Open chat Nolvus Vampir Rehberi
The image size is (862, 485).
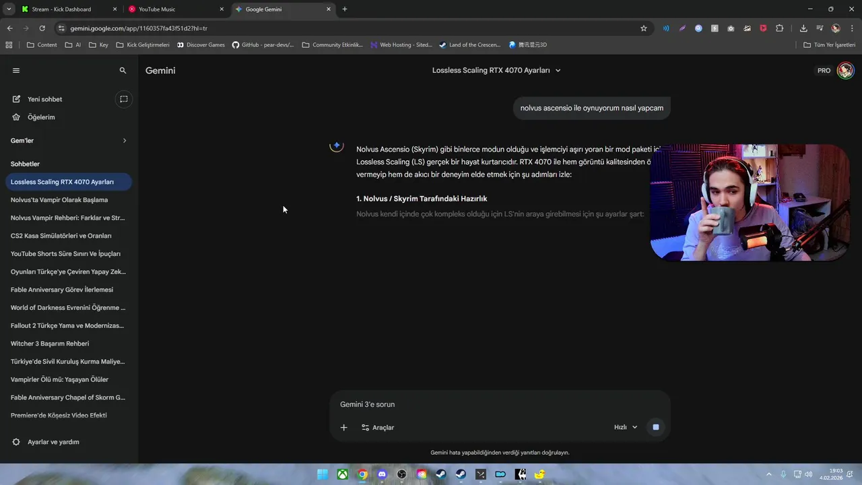tap(68, 218)
